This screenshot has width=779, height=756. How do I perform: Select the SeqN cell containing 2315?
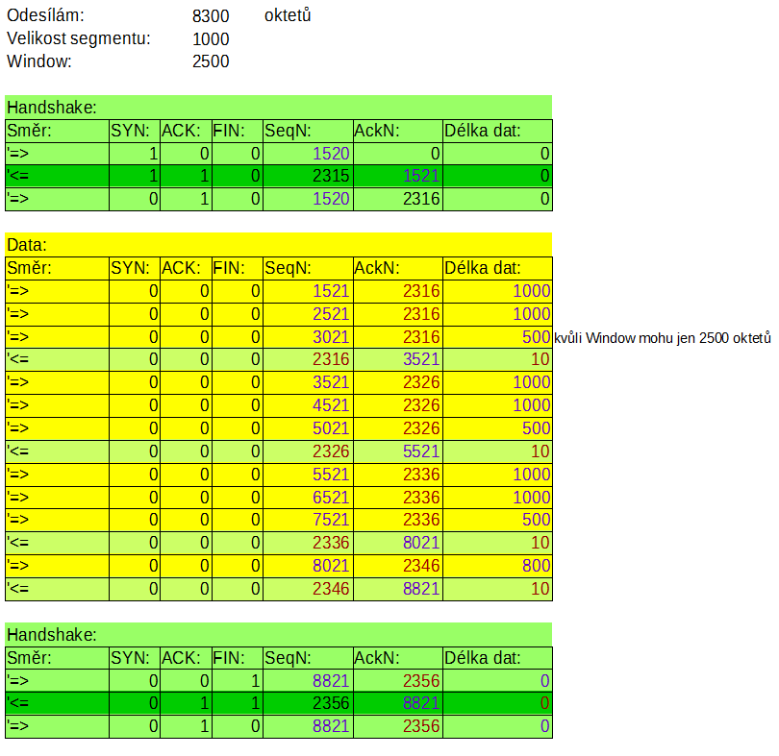pos(308,176)
